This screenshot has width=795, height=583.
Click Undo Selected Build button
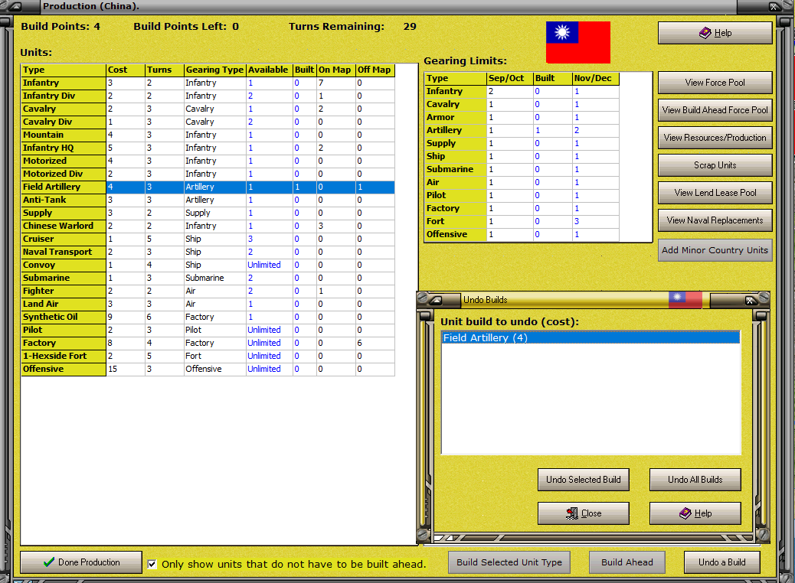point(583,480)
